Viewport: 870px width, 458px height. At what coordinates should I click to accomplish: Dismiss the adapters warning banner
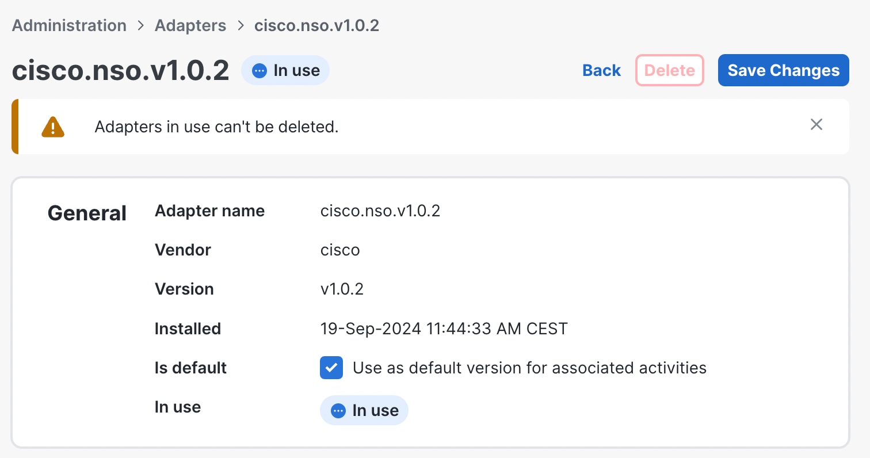(x=816, y=124)
